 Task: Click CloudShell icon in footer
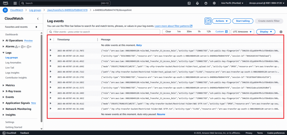(x=4, y=133)
